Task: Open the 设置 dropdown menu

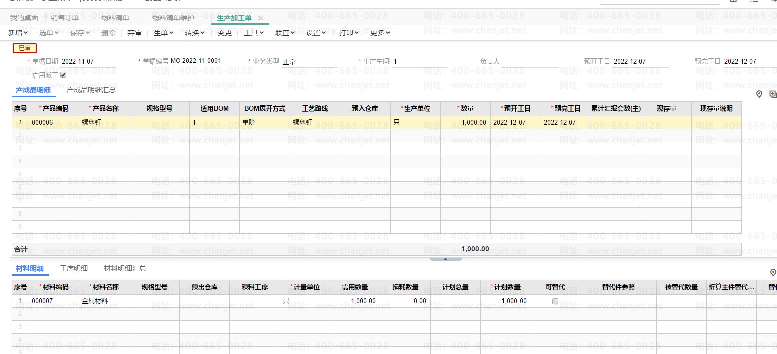Action: pyautogui.click(x=316, y=33)
